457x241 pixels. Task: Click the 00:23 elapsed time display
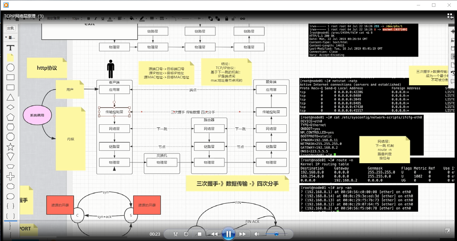click(x=155, y=234)
